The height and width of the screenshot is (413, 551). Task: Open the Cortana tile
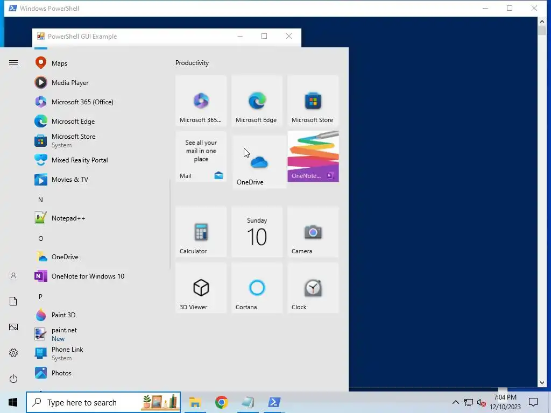(x=257, y=288)
